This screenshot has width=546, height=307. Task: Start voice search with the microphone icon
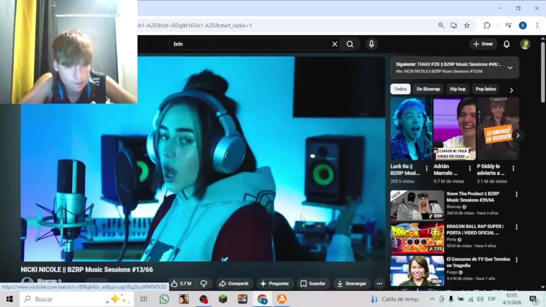[372, 44]
